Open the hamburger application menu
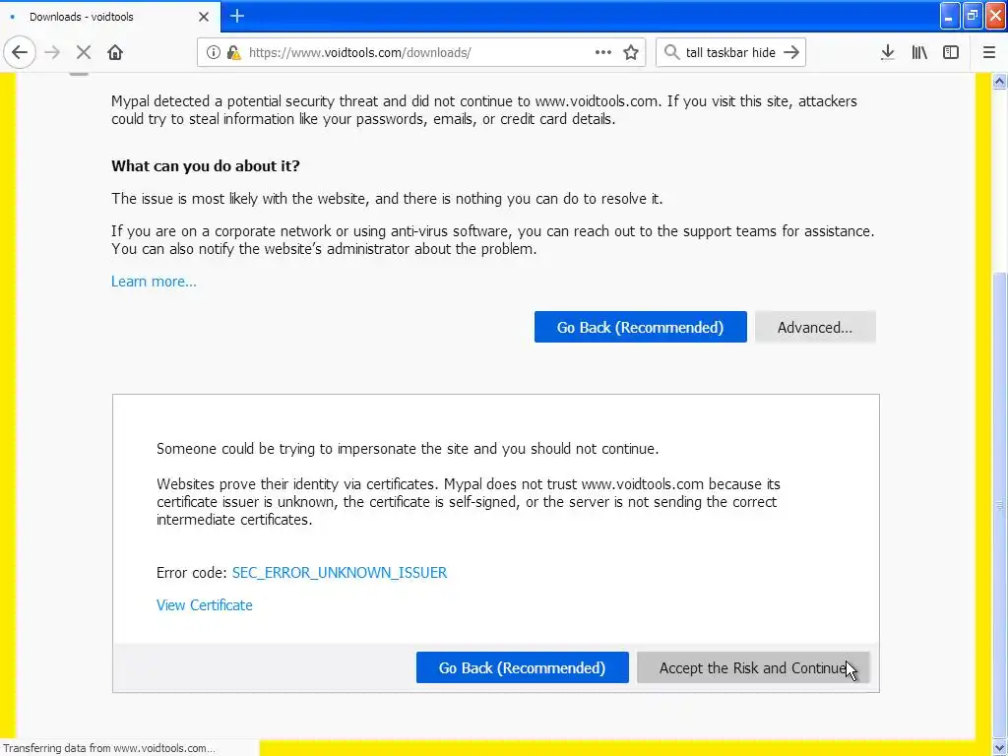This screenshot has height=756, width=1008. (x=989, y=53)
